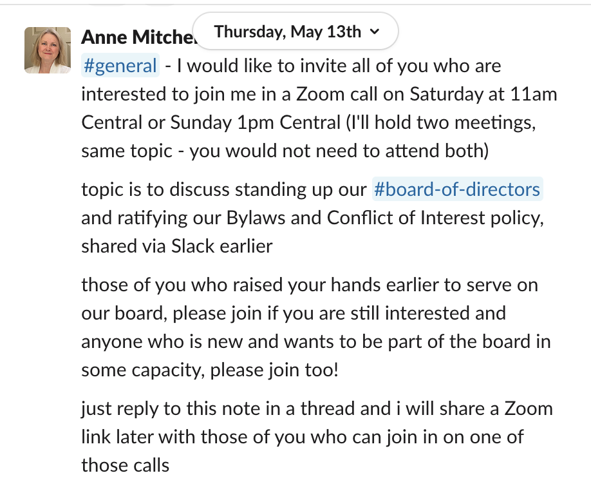Expand the Thursday, May 13th date dropdown
This screenshot has height=491, width=591.
point(296,31)
